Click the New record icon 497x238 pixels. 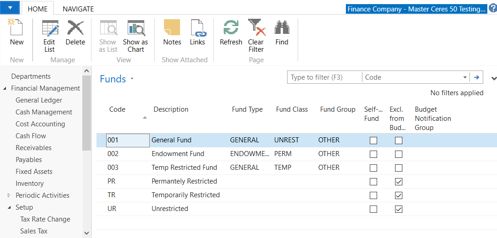point(17,29)
